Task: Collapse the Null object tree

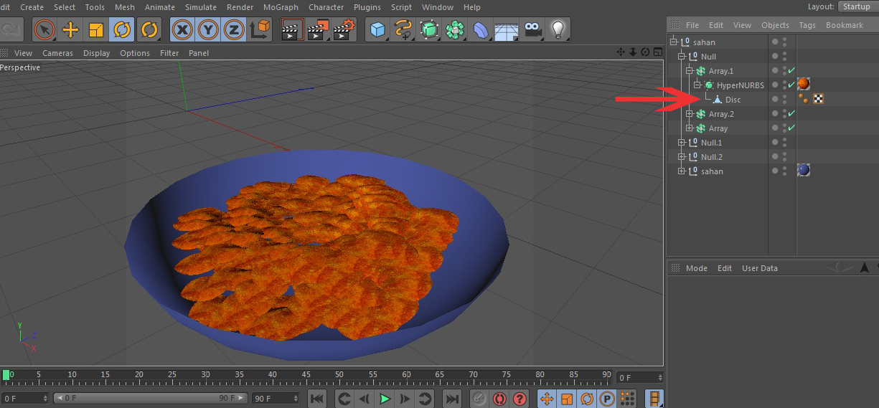Action: coord(682,57)
